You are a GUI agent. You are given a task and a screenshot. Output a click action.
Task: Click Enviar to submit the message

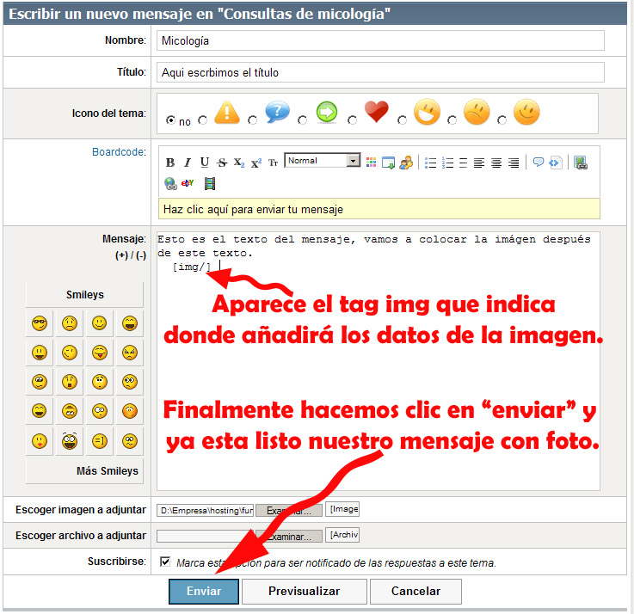pyautogui.click(x=203, y=591)
